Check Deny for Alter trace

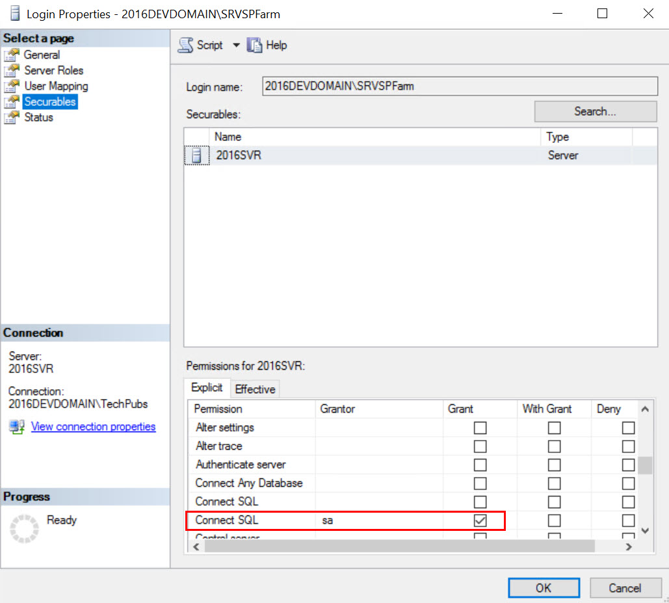click(628, 446)
